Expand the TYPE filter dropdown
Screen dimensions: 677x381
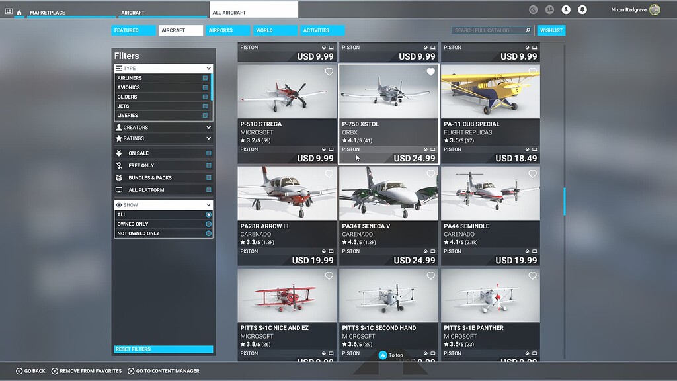(163, 68)
